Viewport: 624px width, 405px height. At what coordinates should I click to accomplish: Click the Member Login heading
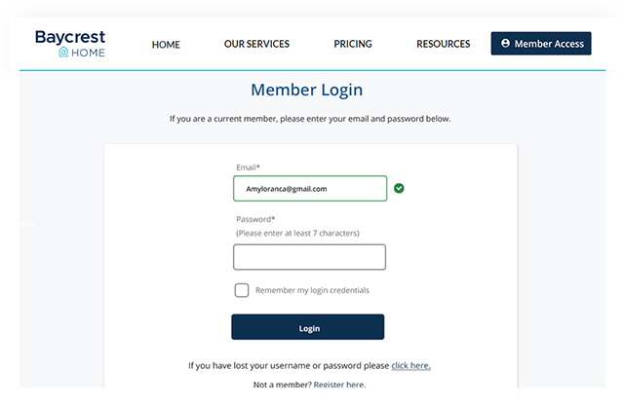pyautogui.click(x=306, y=91)
